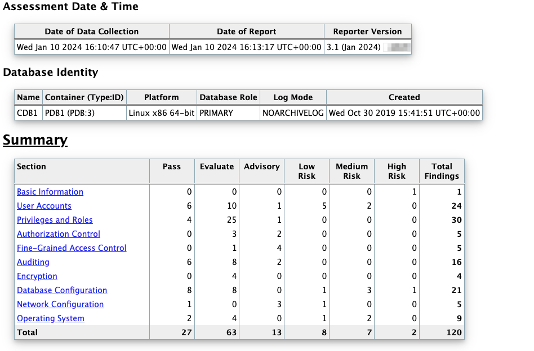Click Privileges and Roles total findings 30
This screenshot has height=351, width=534.
point(457,220)
